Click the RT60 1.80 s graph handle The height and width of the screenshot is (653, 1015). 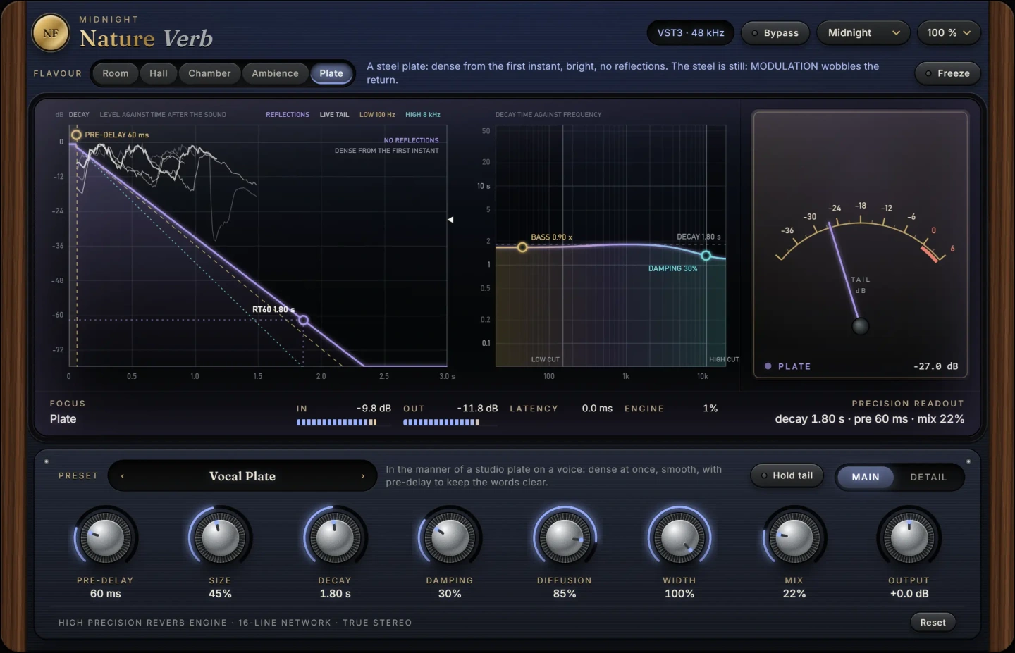(303, 320)
